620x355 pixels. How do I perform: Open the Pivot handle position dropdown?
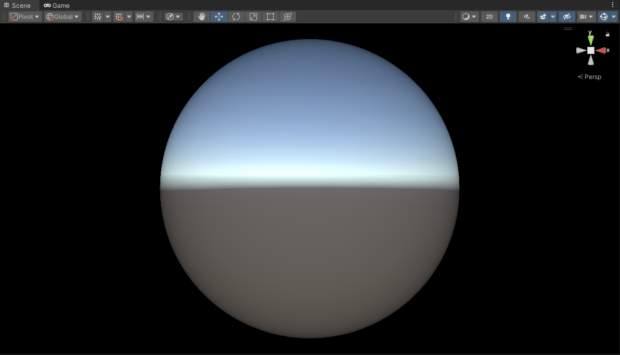pos(24,17)
